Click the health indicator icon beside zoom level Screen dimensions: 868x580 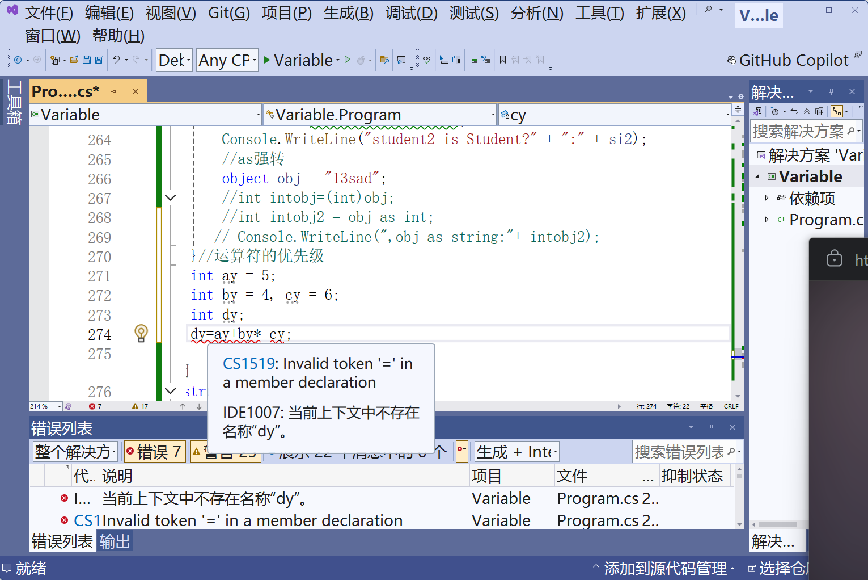pos(68,406)
